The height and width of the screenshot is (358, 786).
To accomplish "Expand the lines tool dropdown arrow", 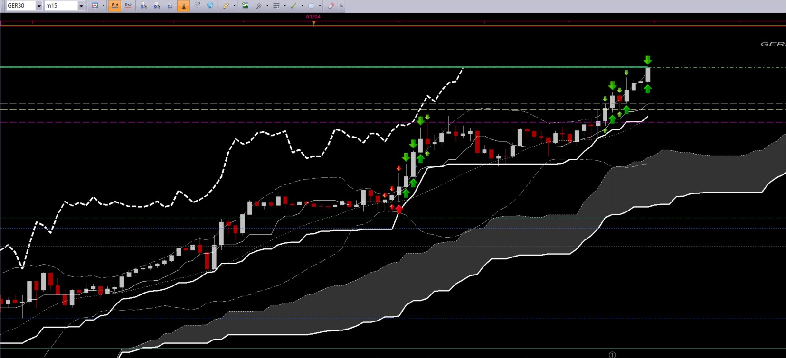I will [284, 6].
